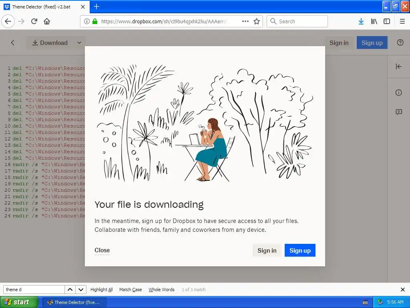Bookmark this page with the star
The image size is (410, 308).
257,21
